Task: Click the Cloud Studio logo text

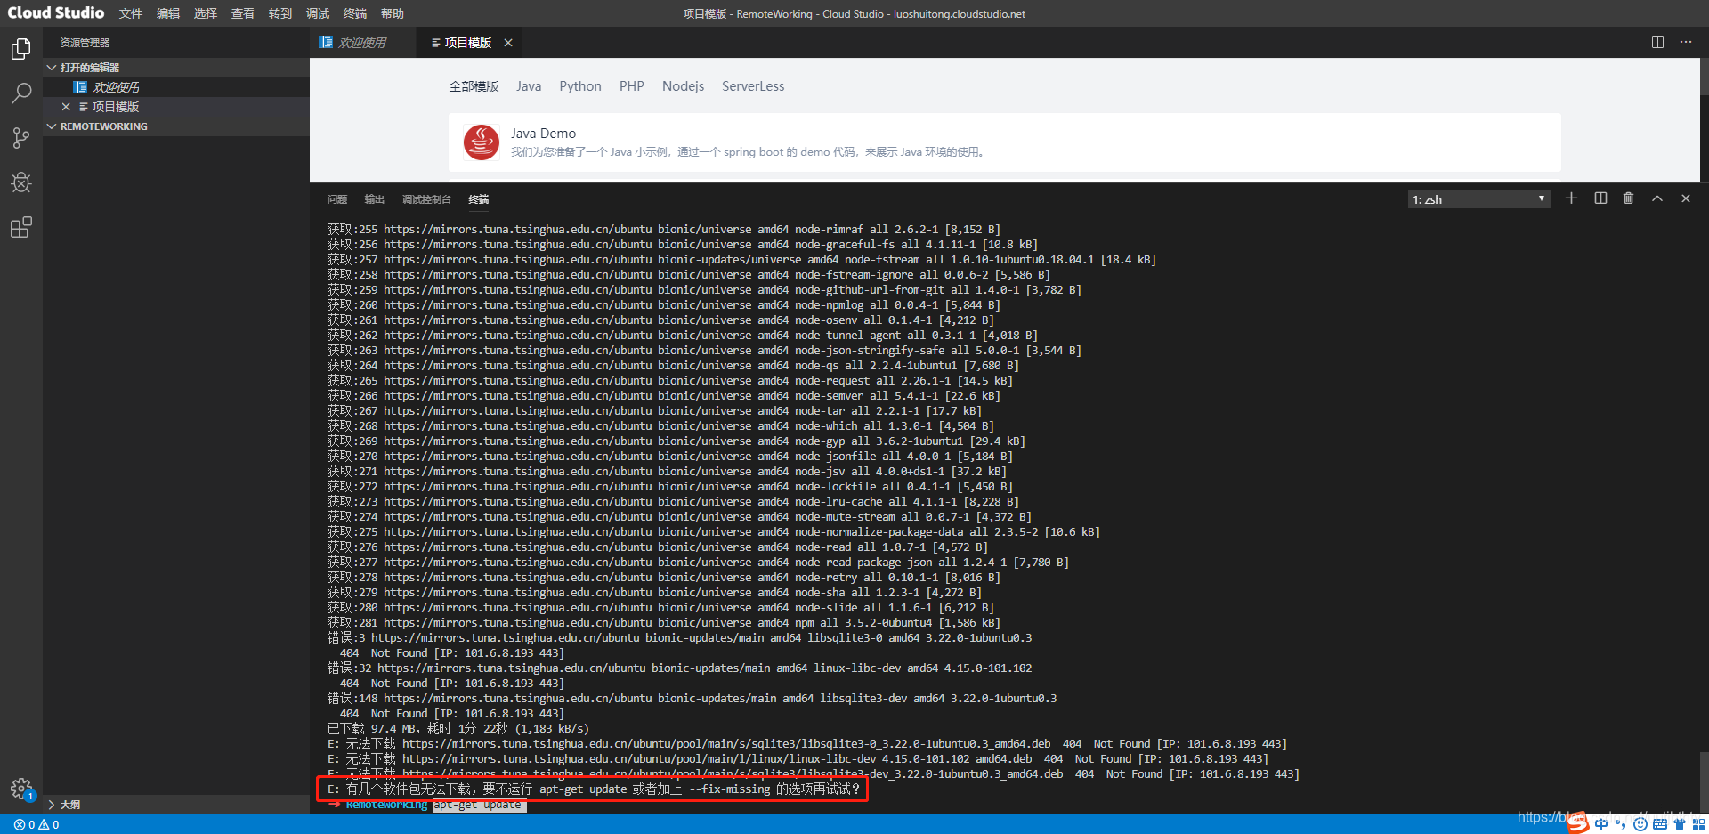Action: pyautogui.click(x=56, y=12)
